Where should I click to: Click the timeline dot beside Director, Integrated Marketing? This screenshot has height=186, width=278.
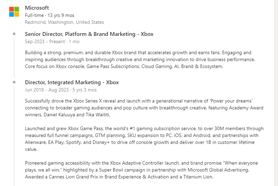(x=14, y=82)
